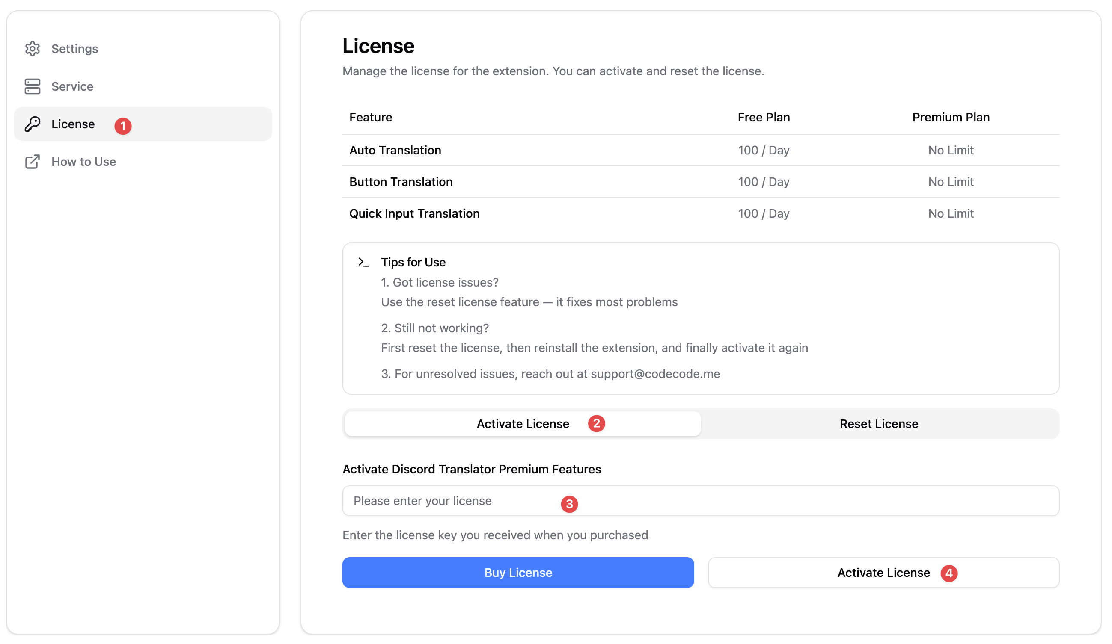
Task: Click red badge number 3 in license field
Action: [569, 504]
